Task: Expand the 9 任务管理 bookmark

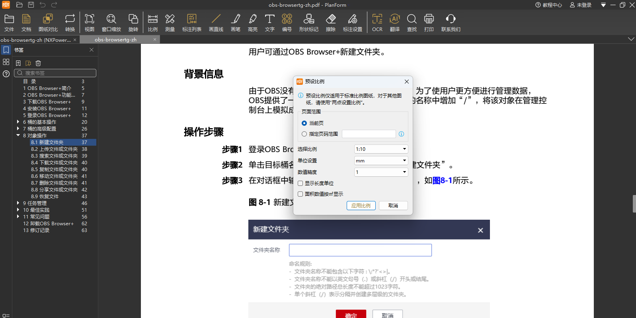Action: click(18, 203)
